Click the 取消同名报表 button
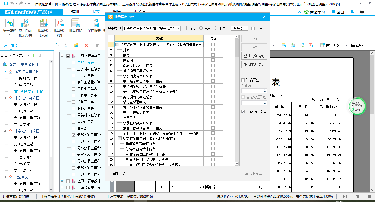The height and width of the screenshot is (202, 375). 254,65
